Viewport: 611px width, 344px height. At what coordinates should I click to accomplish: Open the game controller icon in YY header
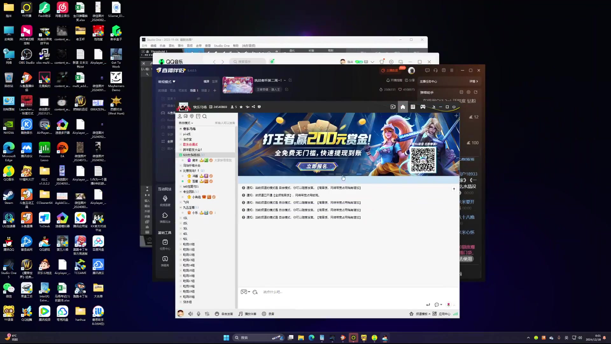[x=423, y=107]
